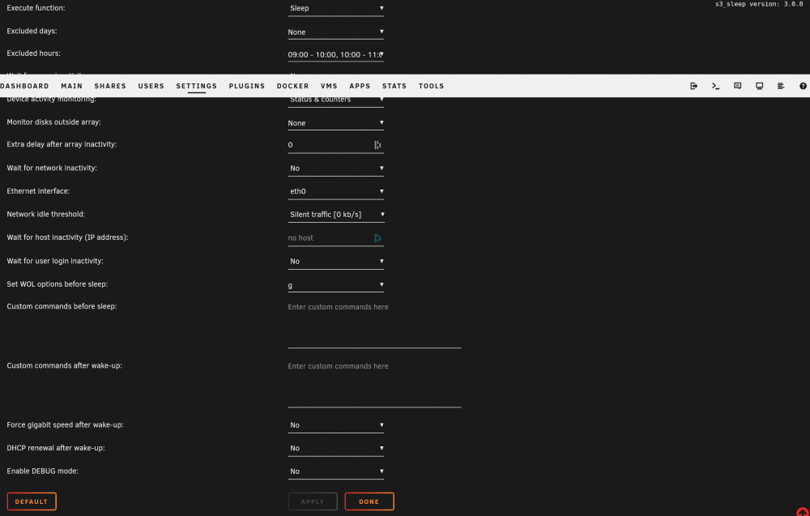
Task: Open the Feedback icon
Action: click(x=738, y=86)
